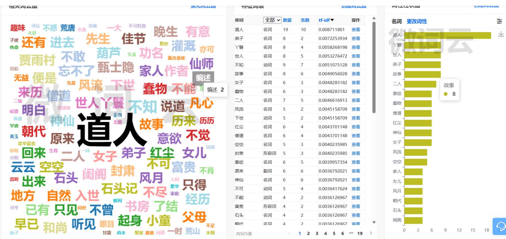Screen dimensions: 506x239
Task: View details for 空空 row
Action: click(x=356, y=144)
